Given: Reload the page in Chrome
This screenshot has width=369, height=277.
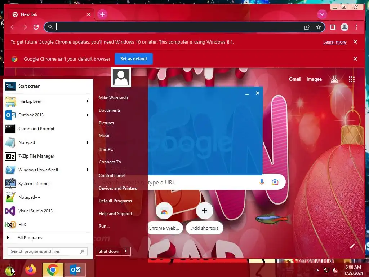Looking at the screenshot, I should tap(36, 27).
